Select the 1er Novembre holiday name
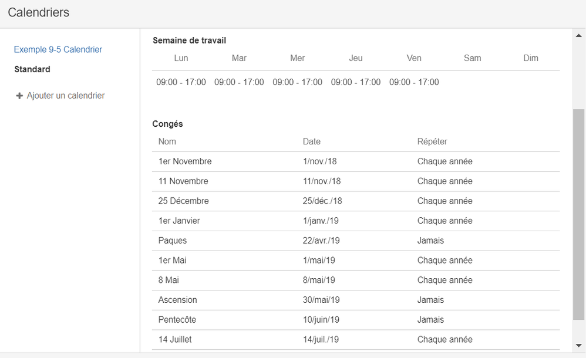Viewport: 586px width, 358px height. click(185, 161)
